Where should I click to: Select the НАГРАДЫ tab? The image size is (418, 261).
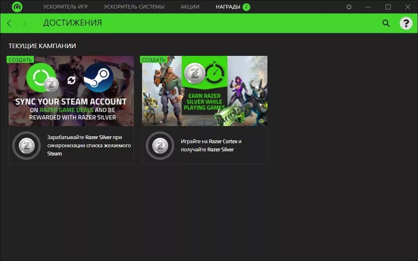(228, 7)
